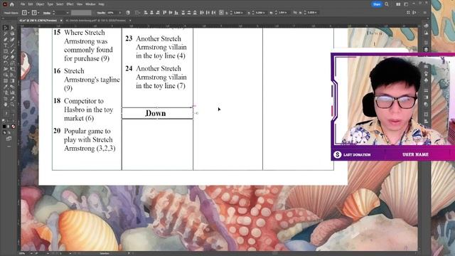Viewport: 455px width, 256px height.
Task: Close the second document tab
Action: click(130, 21)
